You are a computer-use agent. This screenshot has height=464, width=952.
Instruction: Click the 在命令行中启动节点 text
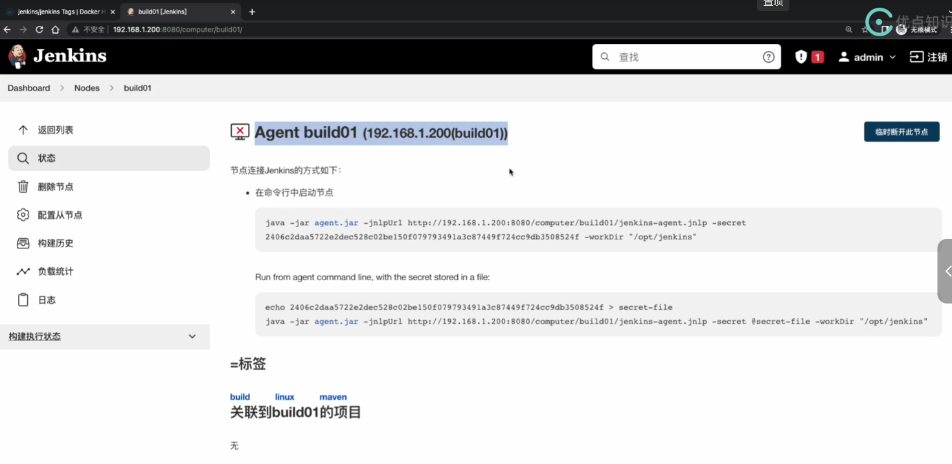295,193
